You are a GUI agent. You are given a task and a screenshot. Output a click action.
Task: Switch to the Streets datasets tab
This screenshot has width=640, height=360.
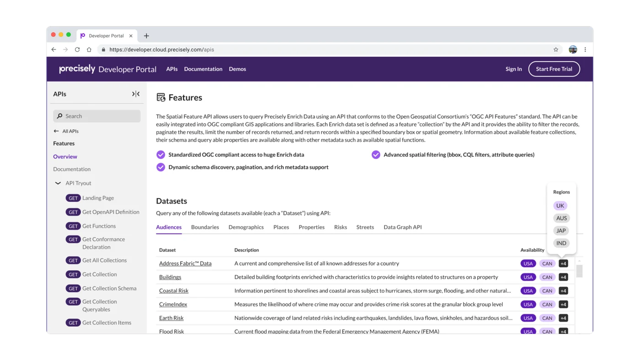pyautogui.click(x=365, y=227)
